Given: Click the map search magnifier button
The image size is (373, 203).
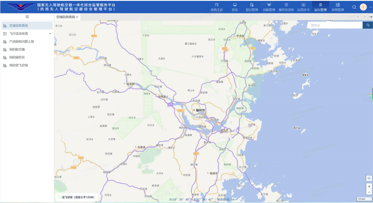Looking at the screenshot, I should (368, 25).
